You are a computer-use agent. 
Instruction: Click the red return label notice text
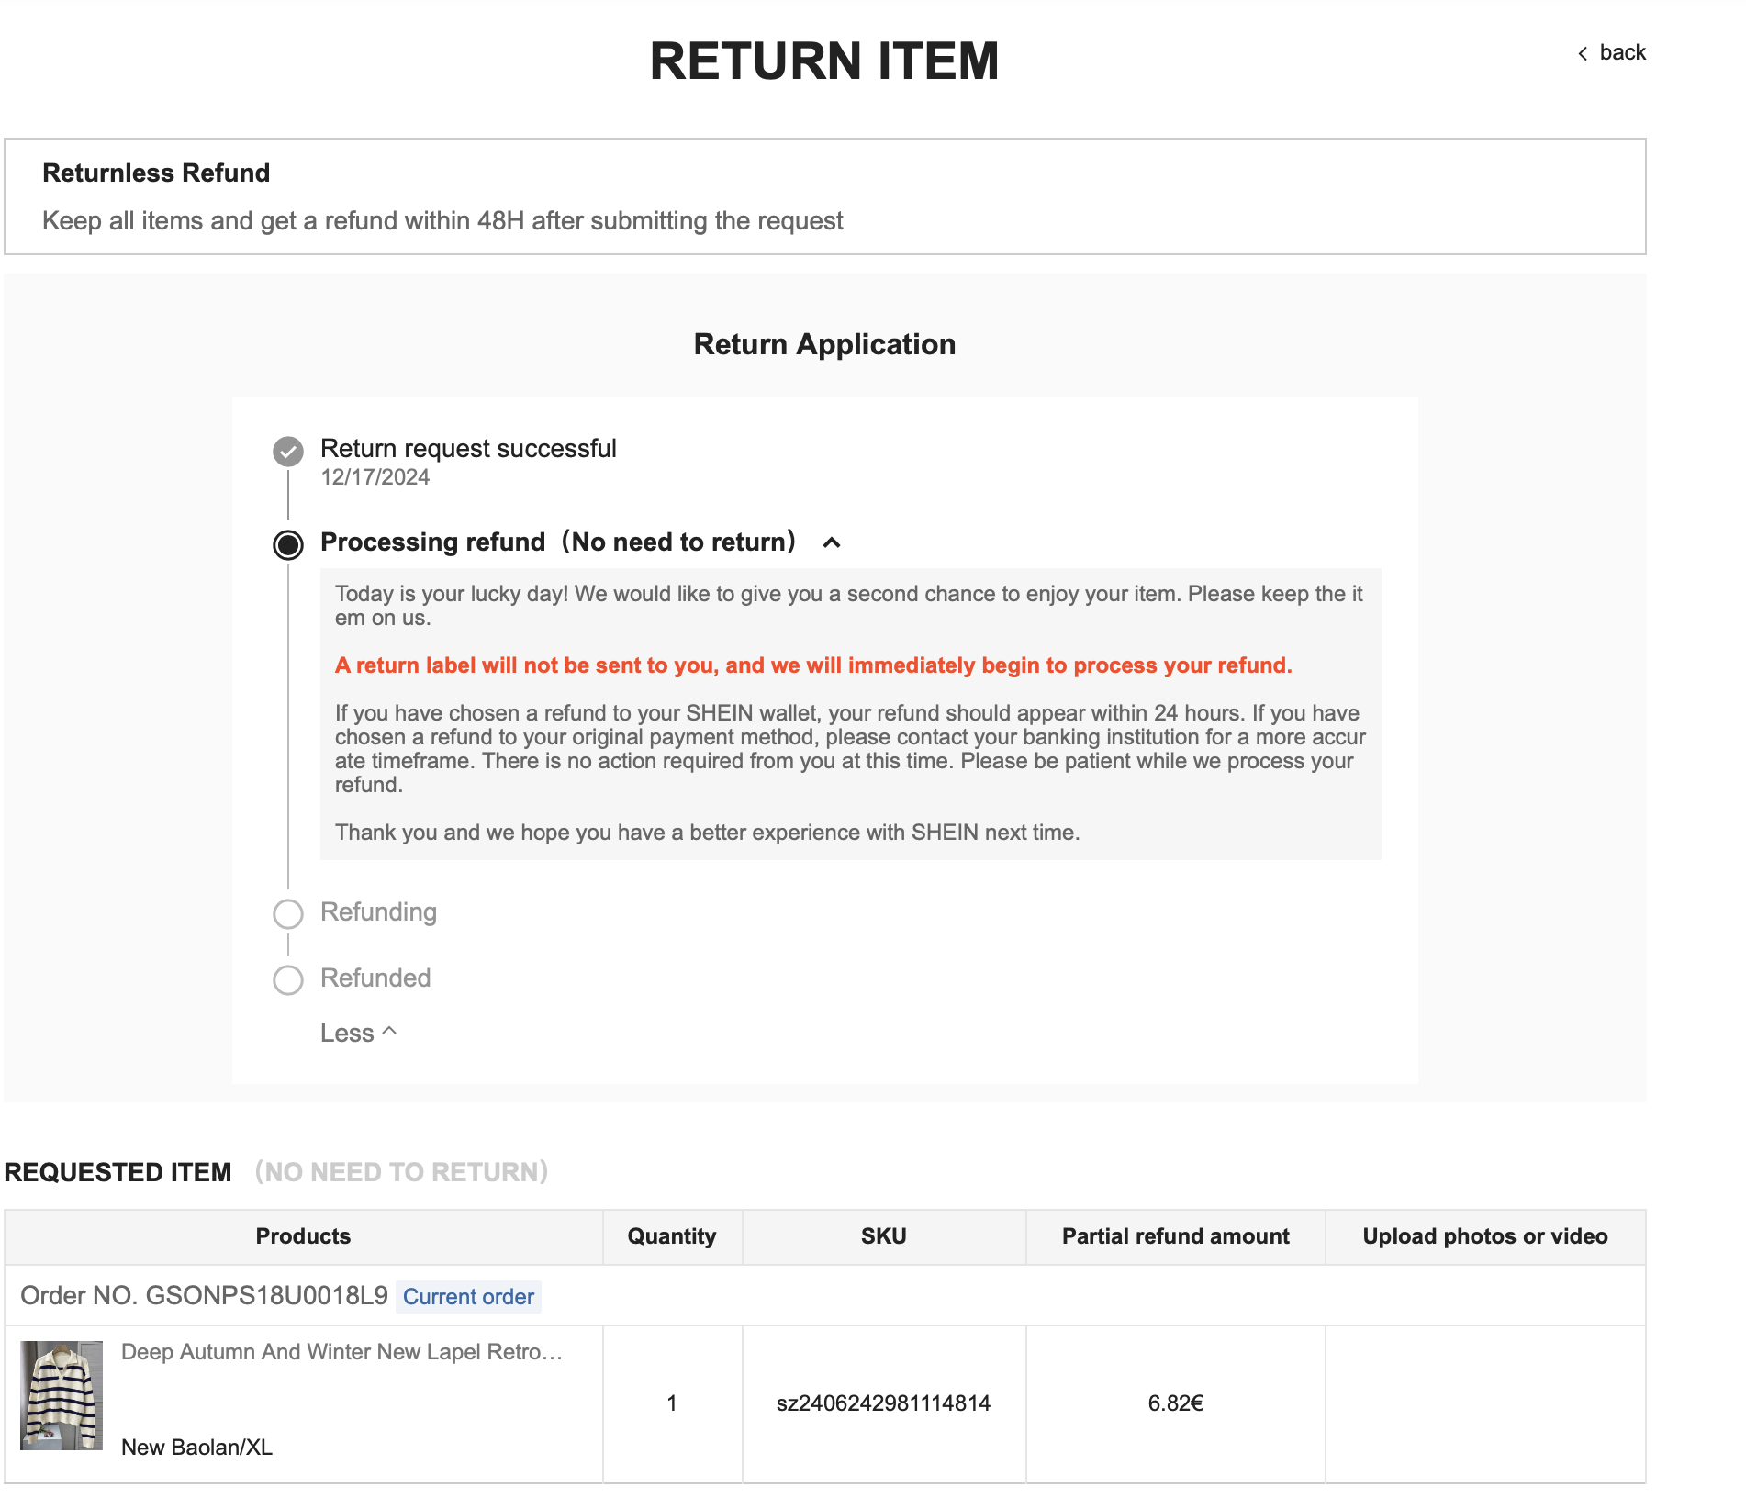(x=812, y=665)
